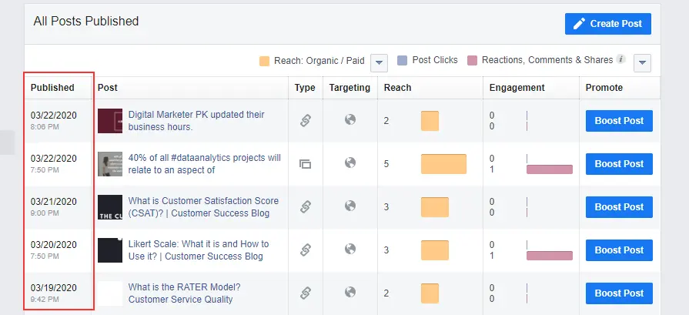Click the link type icon for Likert Scale post
Viewport: 689px width, 315px height.
pyautogui.click(x=306, y=250)
